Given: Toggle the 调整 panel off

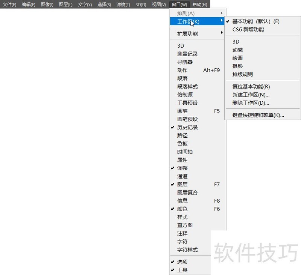Looking at the screenshot, I should click(182, 168).
